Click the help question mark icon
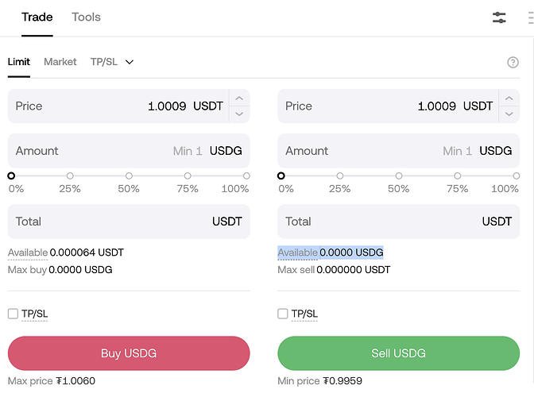The height and width of the screenshot is (397, 534). [513, 63]
